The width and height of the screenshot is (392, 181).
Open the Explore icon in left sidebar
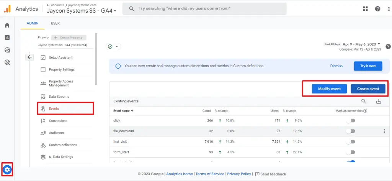tap(7, 50)
